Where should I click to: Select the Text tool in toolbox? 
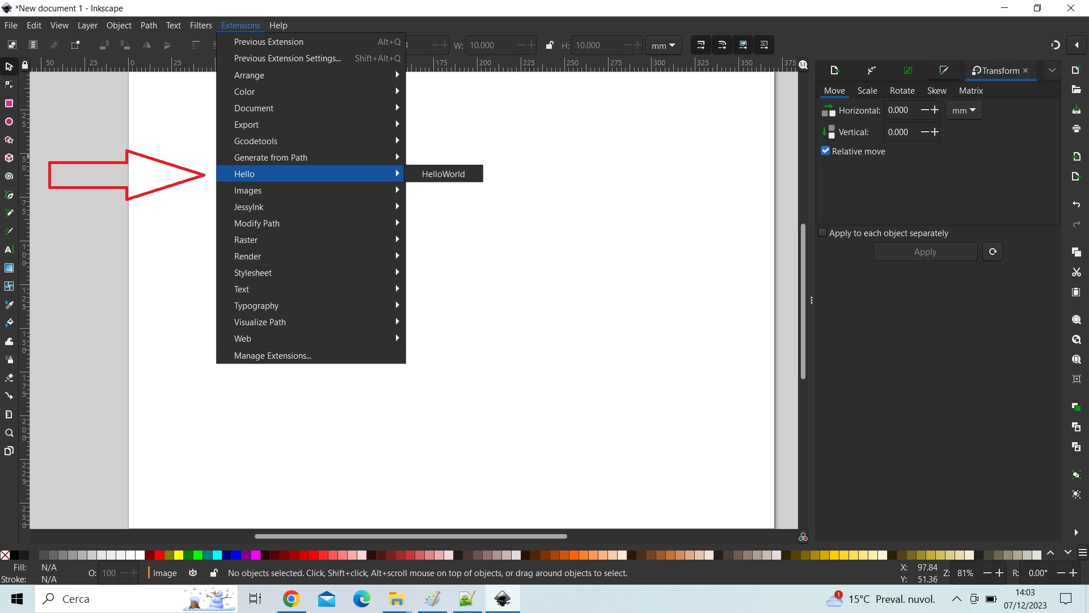coord(9,250)
